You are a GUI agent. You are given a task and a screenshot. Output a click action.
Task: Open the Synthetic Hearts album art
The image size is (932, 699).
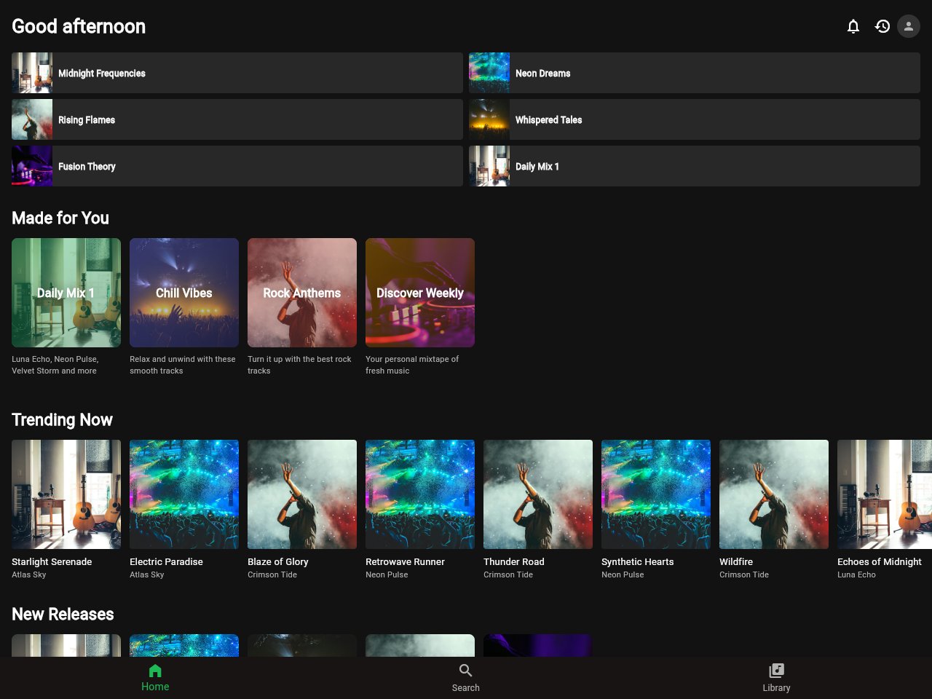(x=656, y=494)
